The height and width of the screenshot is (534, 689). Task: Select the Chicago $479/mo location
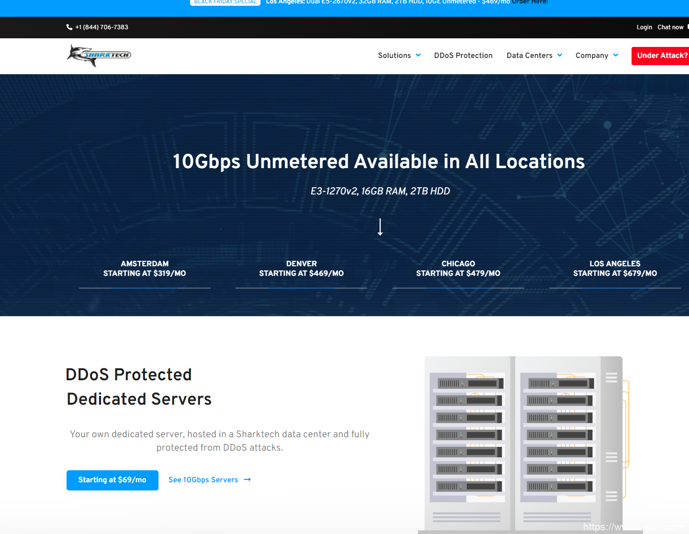(458, 268)
